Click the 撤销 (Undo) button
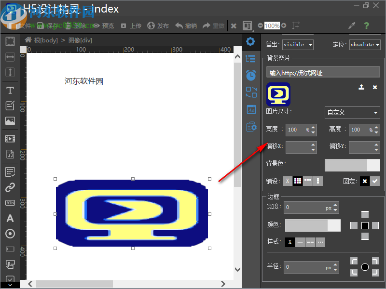The height and width of the screenshot is (289, 386). coord(186,26)
